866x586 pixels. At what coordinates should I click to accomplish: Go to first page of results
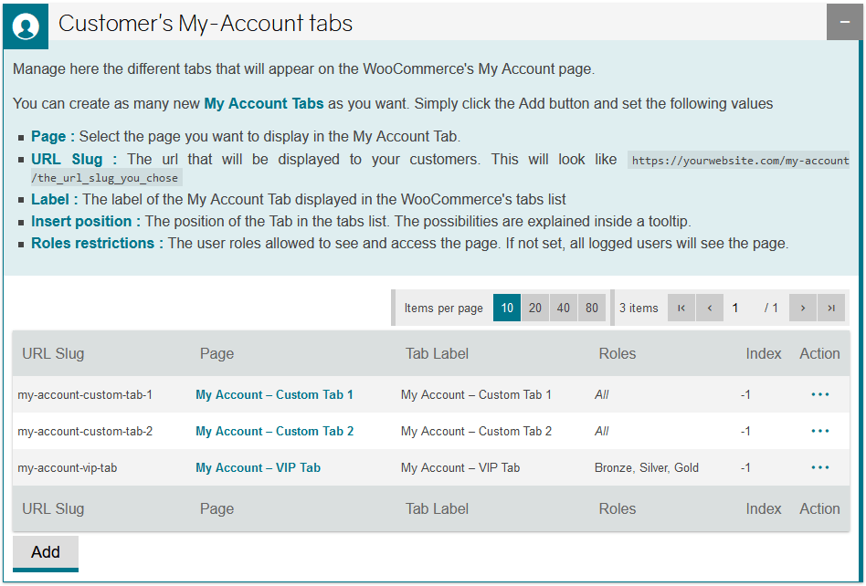681,308
